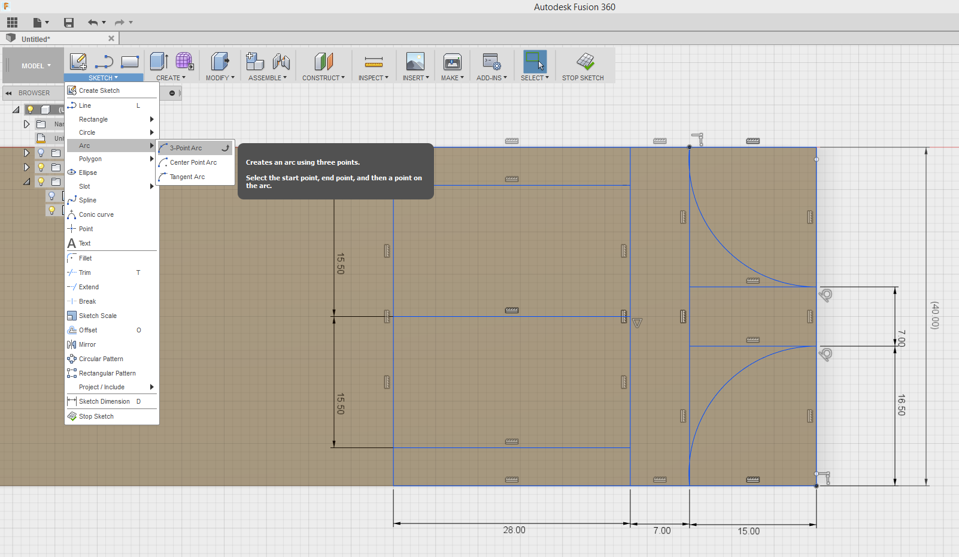Screen dimensions: 959x557
Task: Click the 28.00 horizontal dimension value
Action: [514, 530]
